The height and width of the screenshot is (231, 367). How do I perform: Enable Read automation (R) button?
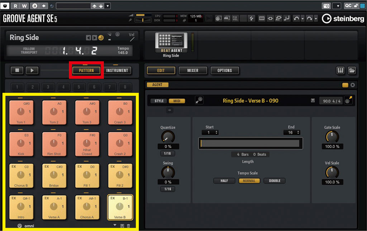click(x=15, y=6)
